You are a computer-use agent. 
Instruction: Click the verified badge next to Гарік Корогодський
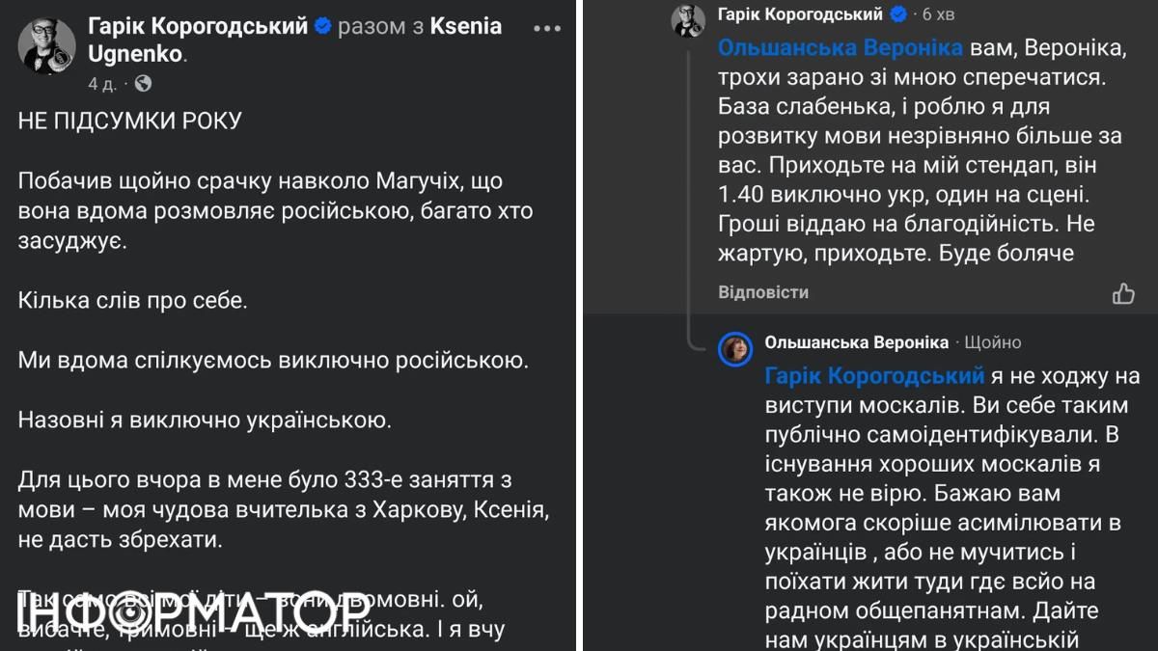click(x=324, y=26)
